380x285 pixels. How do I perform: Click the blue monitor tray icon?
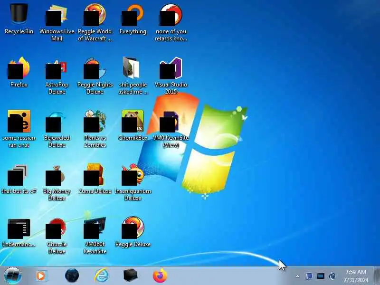click(309, 276)
